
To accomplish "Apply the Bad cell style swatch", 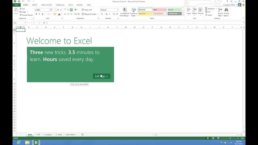I will 160,10.
